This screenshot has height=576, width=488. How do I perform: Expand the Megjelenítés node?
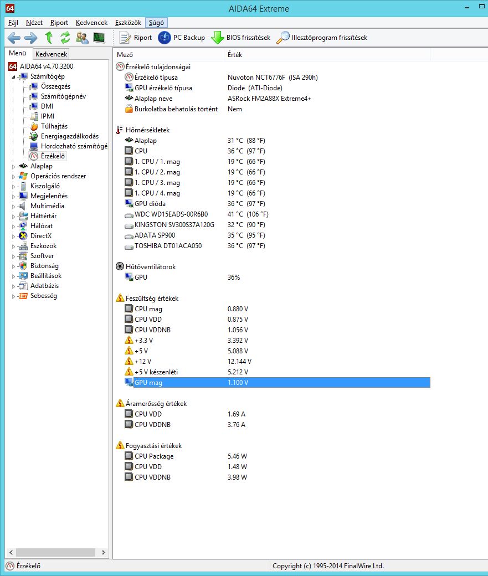pos(14,196)
